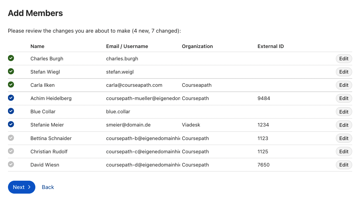Click blue status icon beside Blue Collar
Viewport: 362px width, 201px height.
(x=11, y=111)
